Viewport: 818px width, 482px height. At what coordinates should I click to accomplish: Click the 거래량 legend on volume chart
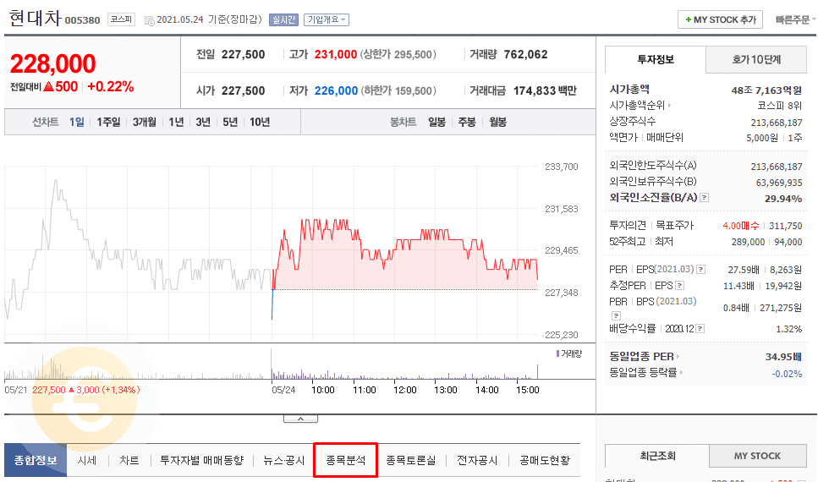tap(568, 353)
